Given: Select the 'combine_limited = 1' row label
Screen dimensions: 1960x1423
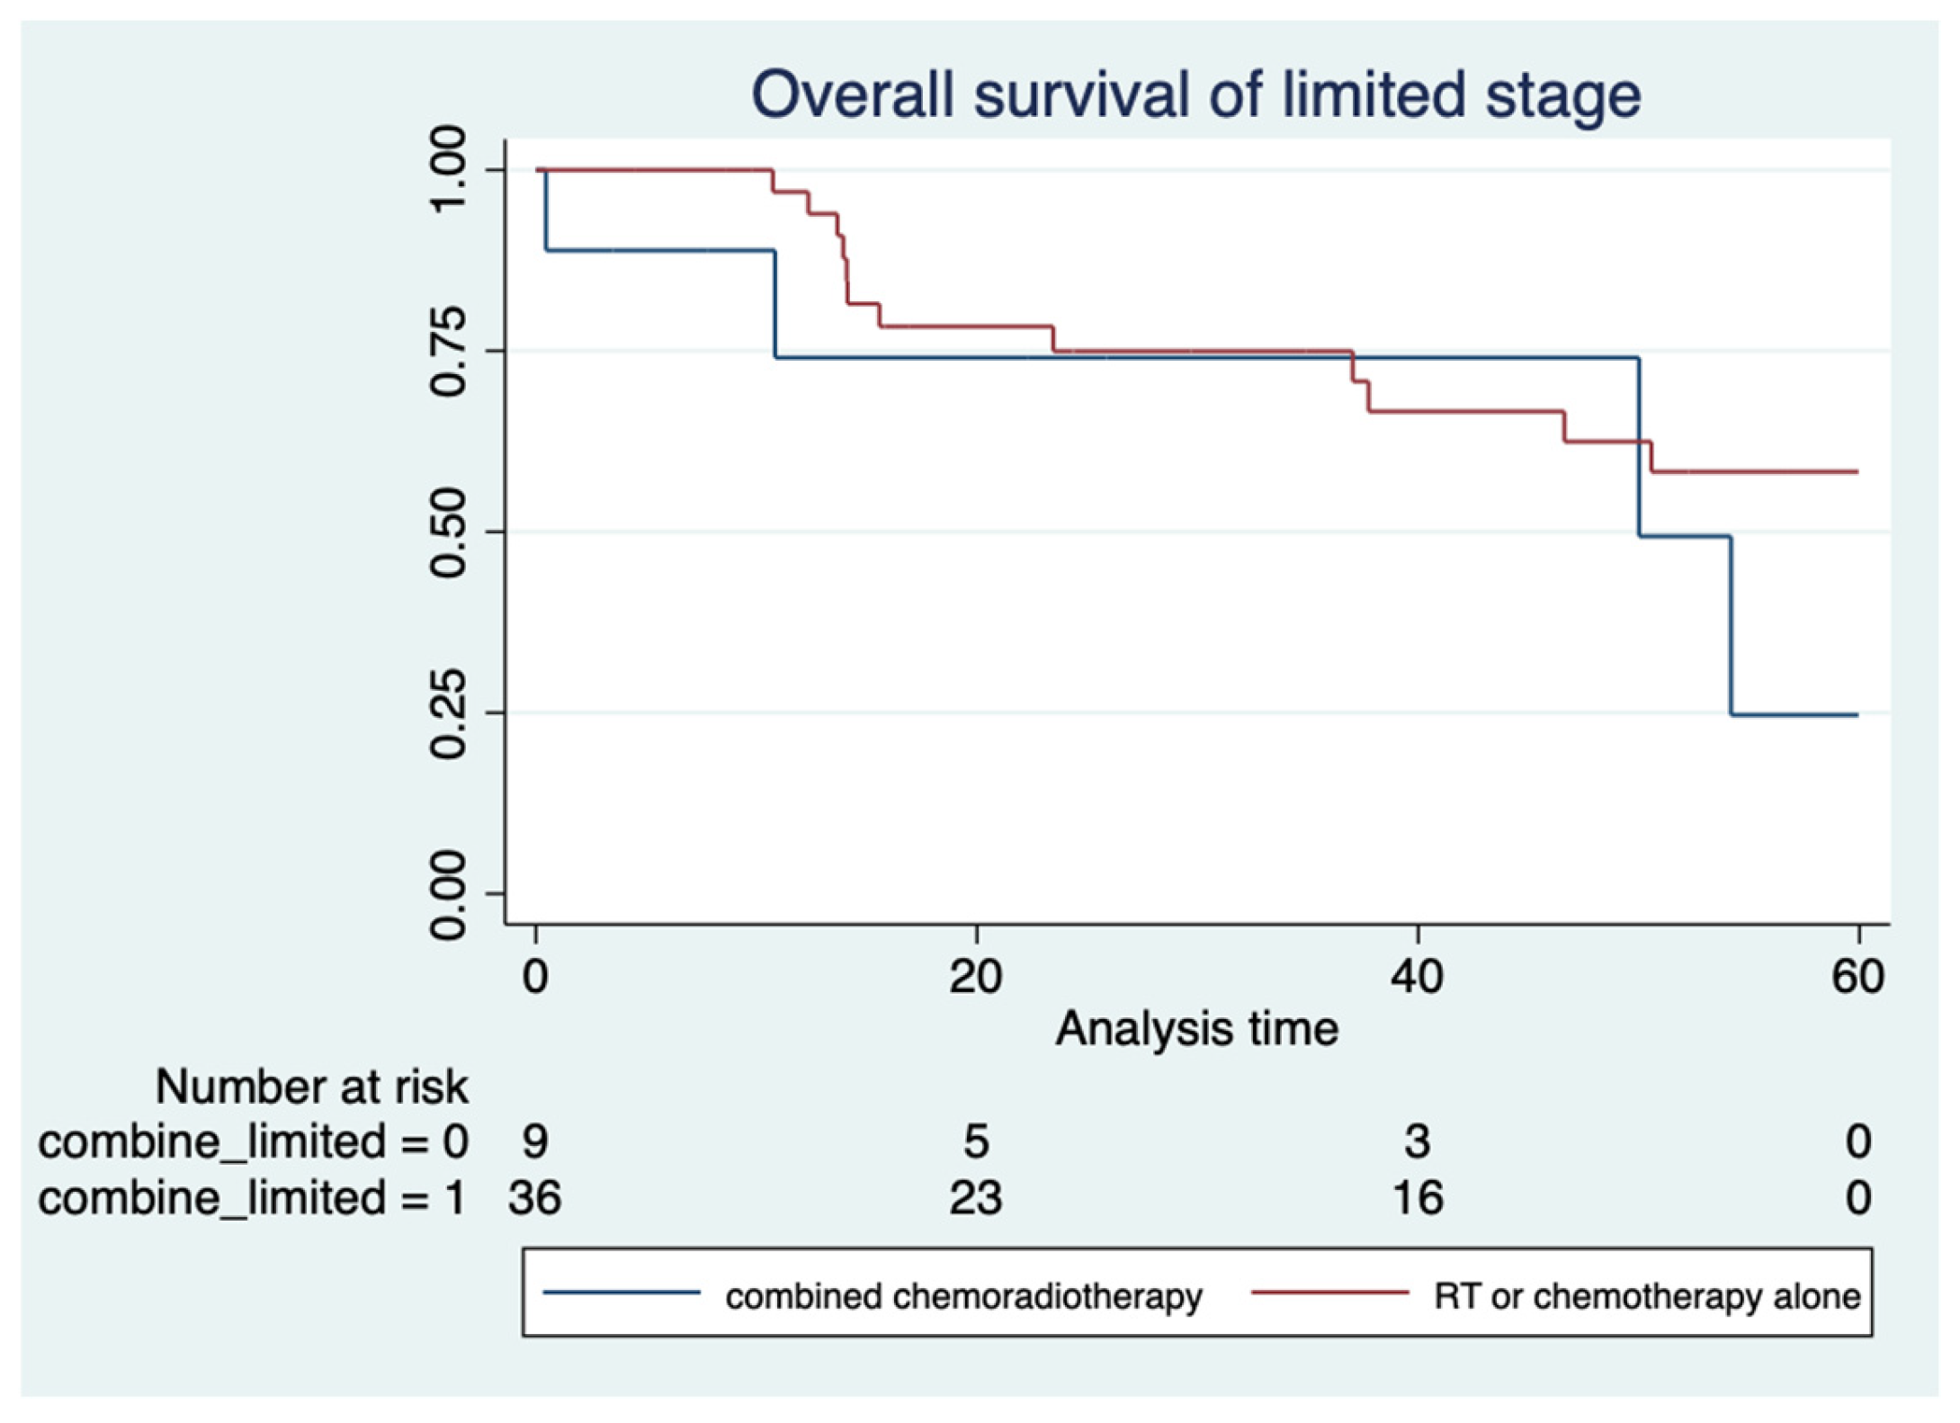Looking at the screenshot, I should pos(253,1197).
